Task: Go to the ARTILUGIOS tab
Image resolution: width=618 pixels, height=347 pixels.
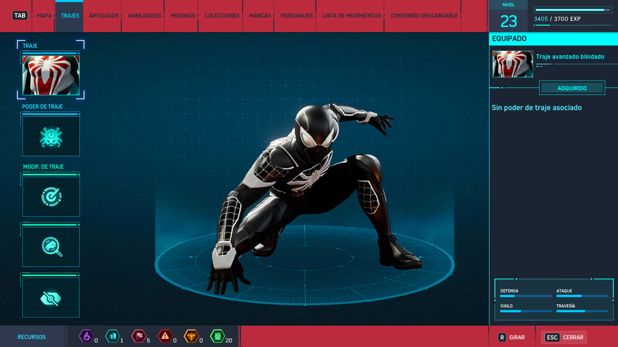Action: pos(104,16)
